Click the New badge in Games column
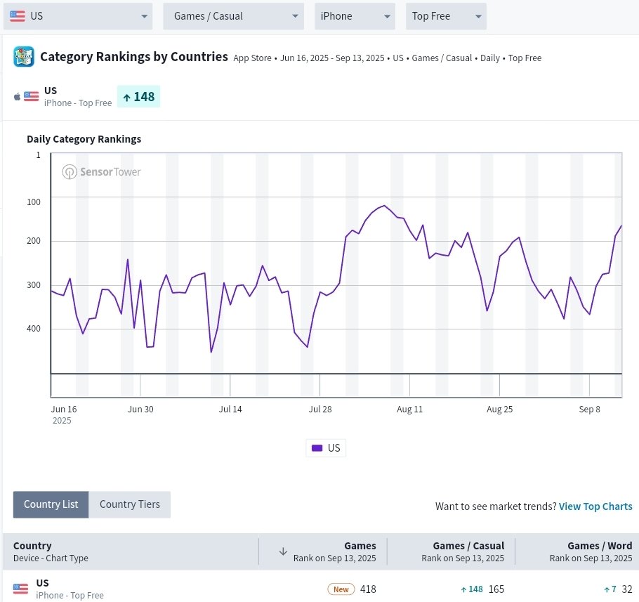The height and width of the screenshot is (602, 639). [x=341, y=589]
